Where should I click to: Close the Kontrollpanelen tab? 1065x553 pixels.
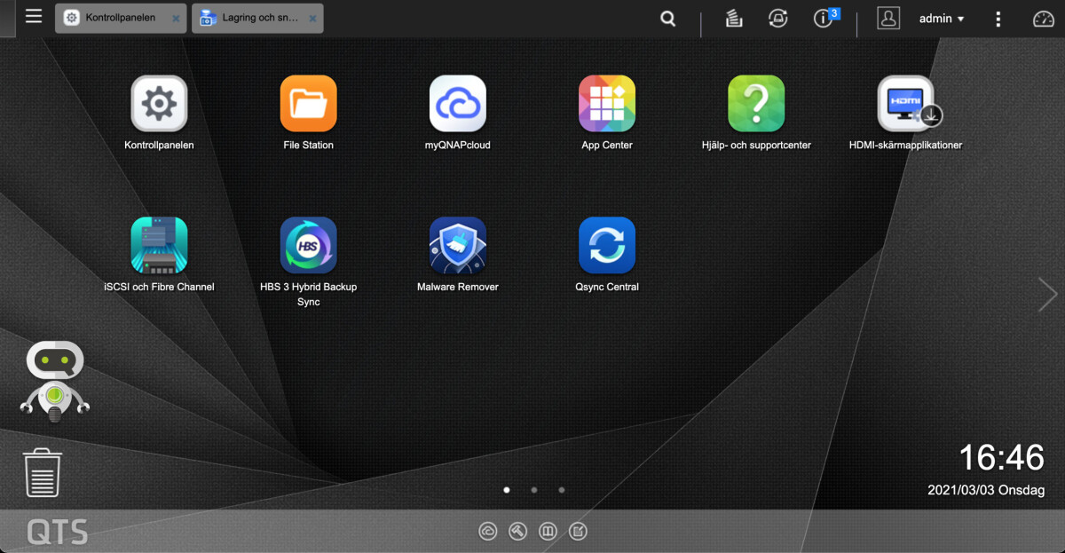pos(176,19)
